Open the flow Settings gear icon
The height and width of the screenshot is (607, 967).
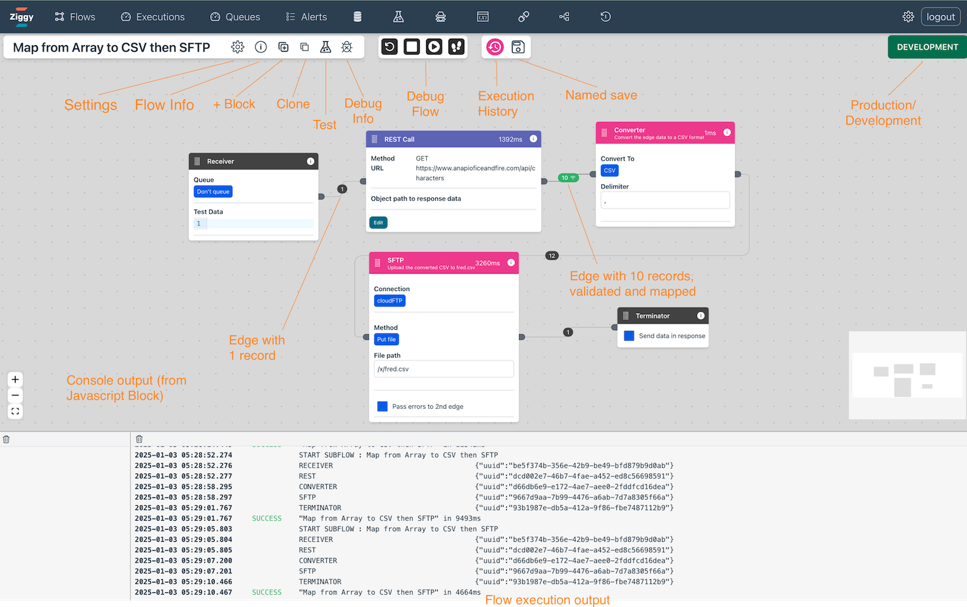tap(237, 46)
